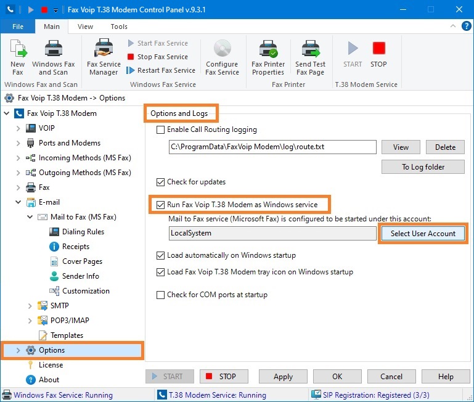
Task: Enable Check for COM ports at startup
Action: [160, 295]
